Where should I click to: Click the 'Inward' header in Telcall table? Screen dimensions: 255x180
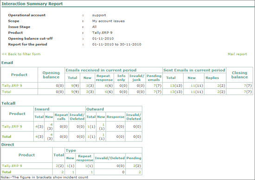pos(42,109)
